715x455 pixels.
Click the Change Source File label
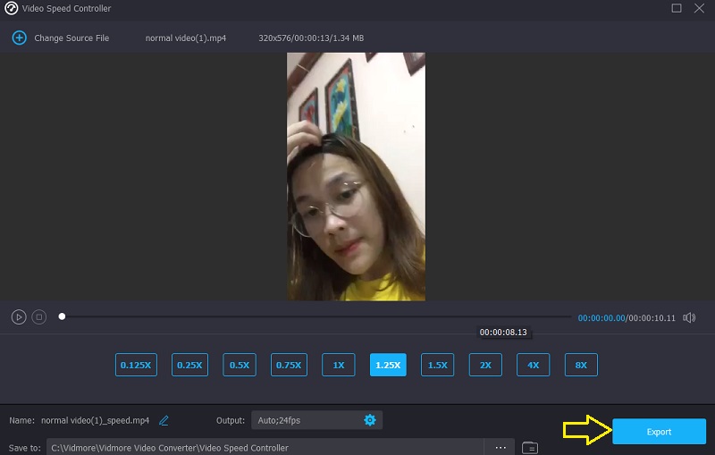click(71, 38)
